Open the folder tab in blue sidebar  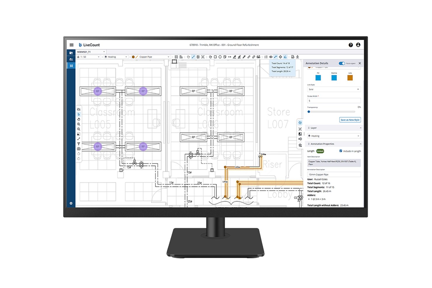[x=71, y=53]
